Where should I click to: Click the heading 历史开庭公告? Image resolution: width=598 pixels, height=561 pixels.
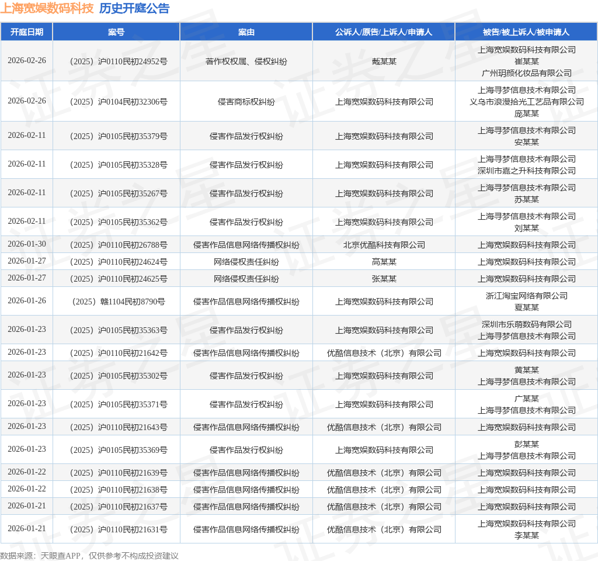coord(134,8)
